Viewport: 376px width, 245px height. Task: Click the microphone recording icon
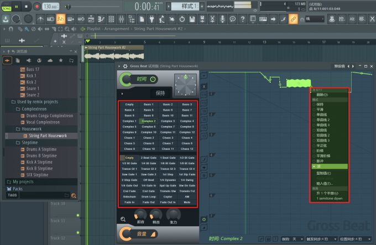pos(222,19)
